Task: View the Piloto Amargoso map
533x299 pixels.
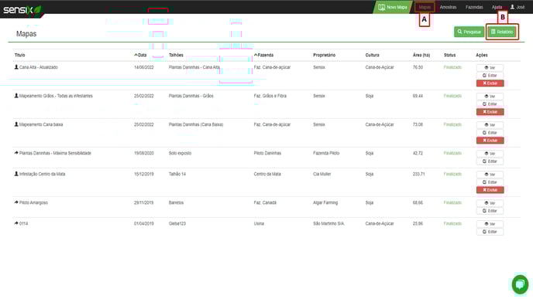Action: 490,203
